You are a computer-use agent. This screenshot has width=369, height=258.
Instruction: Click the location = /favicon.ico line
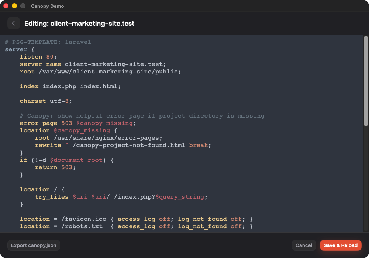[136, 219]
